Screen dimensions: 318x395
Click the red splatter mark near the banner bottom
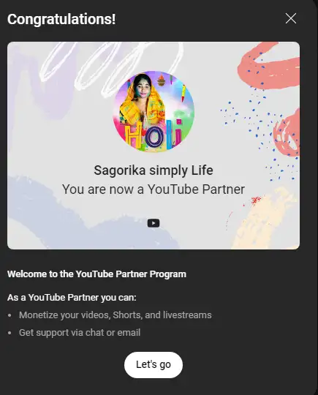pyautogui.click(x=256, y=200)
